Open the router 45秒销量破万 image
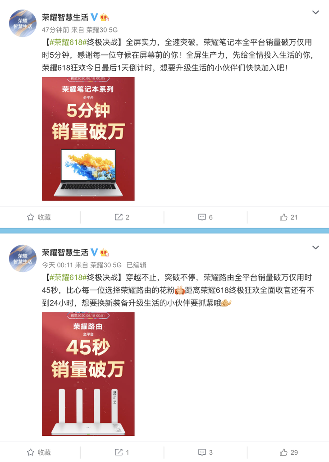Image resolution: width=329 pixels, height=462 pixels. 88,374
